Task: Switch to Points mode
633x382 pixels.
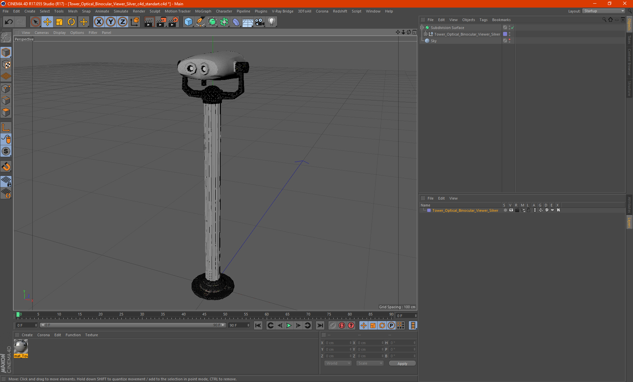Action: tap(6, 89)
